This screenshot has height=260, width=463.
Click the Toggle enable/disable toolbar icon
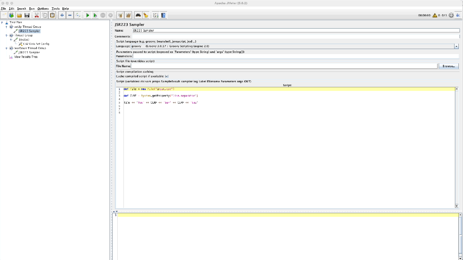pyautogui.click(x=78, y=15)
